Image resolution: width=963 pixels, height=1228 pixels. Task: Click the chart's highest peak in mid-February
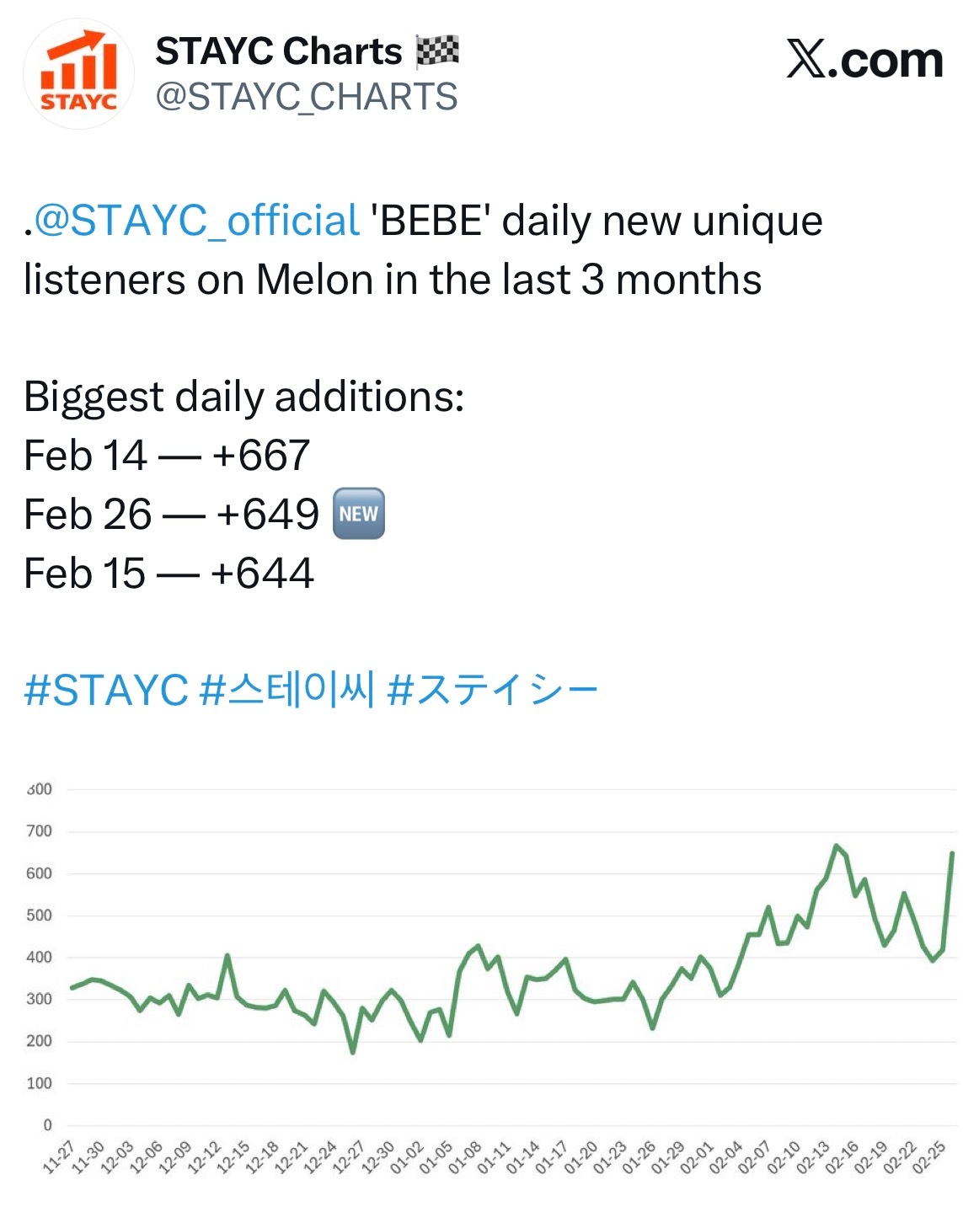836,846
